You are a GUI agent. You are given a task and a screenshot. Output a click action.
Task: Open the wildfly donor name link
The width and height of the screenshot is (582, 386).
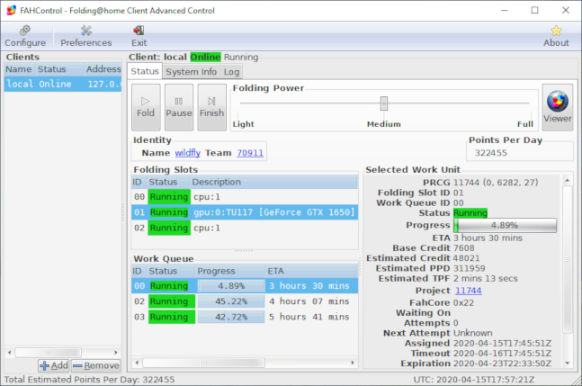click(x=187, y=153)
